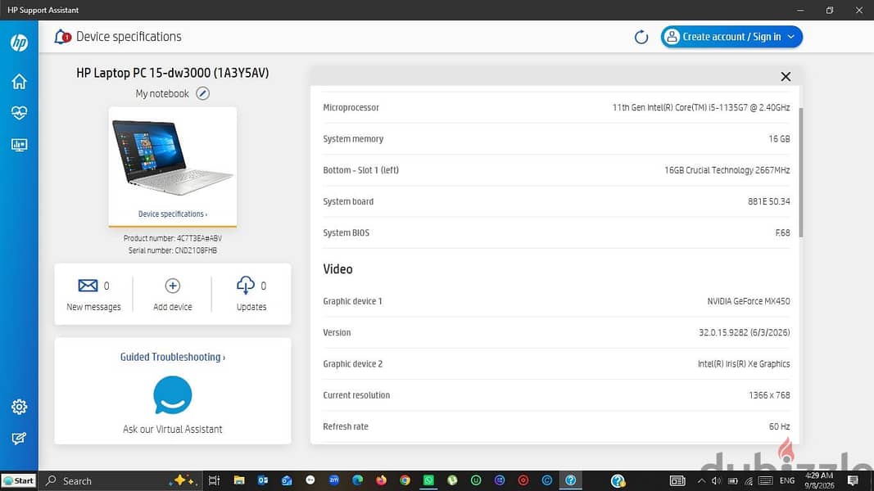Click the HP Support Assistant taskbar icon
The width and height of the screenshot is (874, 491).
point(570,480)
